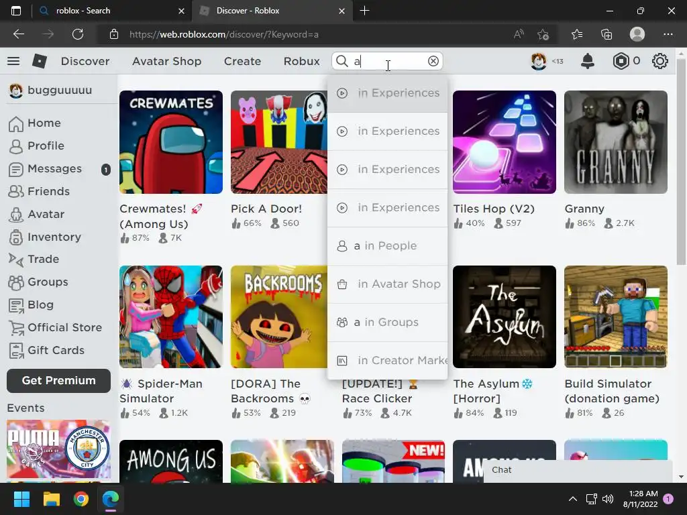
Task: Open Edge profile icon
Action: [x=637, y=34]
